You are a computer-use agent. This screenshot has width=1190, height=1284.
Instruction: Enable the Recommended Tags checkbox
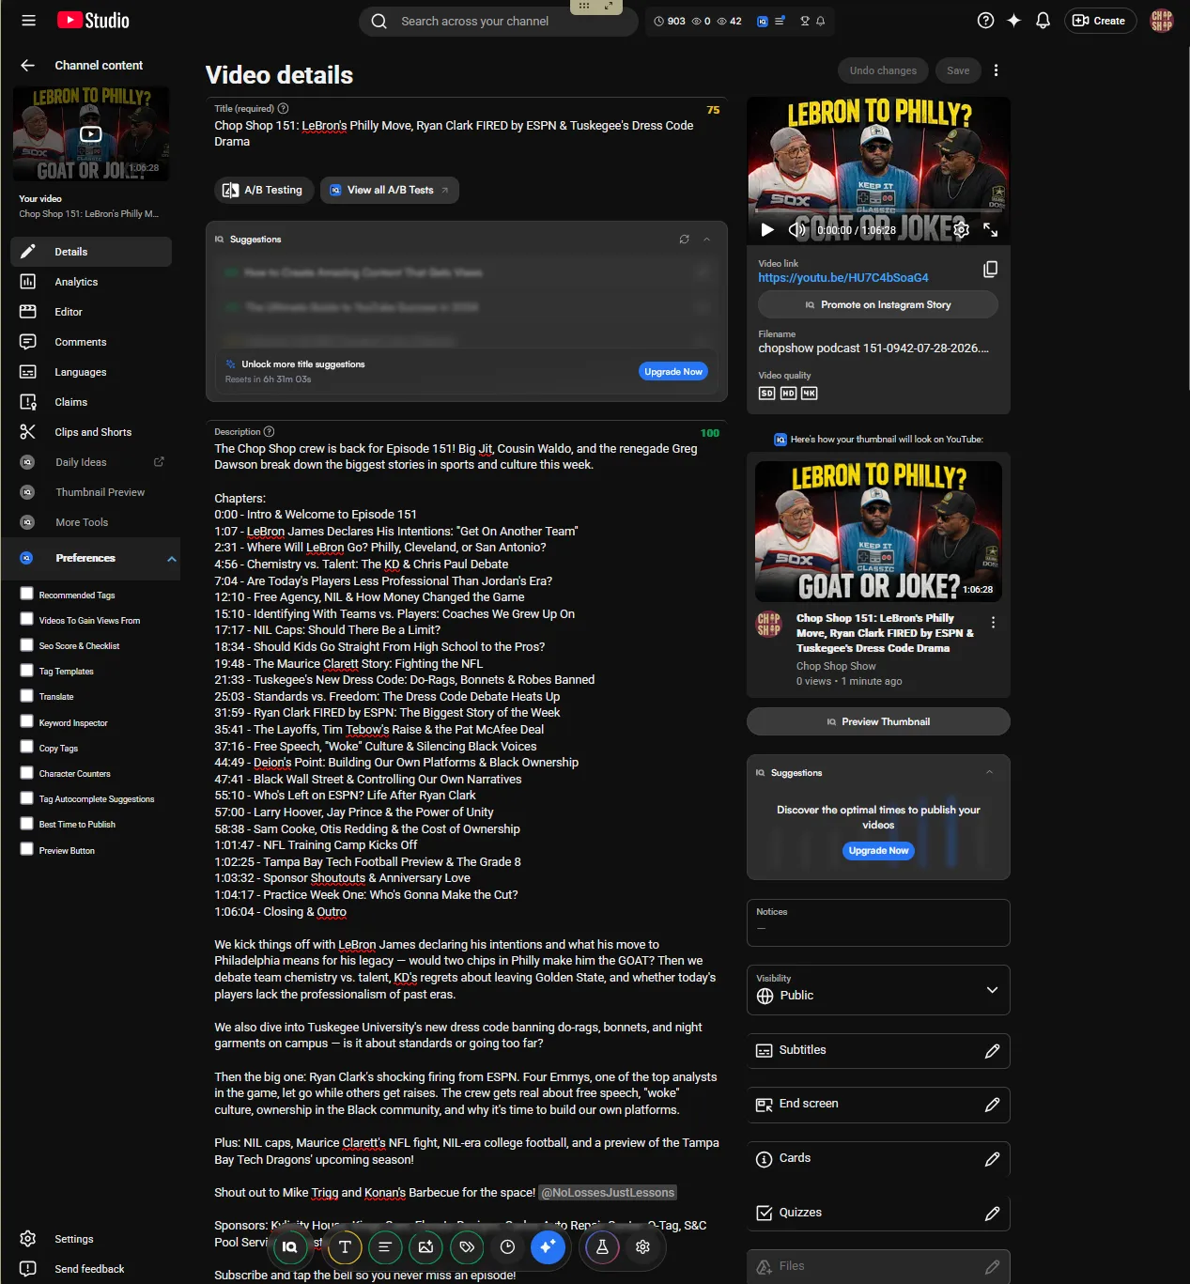[x=26, y=594]
